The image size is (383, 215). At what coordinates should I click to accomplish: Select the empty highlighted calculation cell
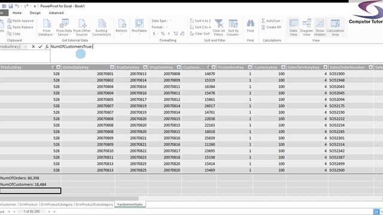click(x=31, y=191)
